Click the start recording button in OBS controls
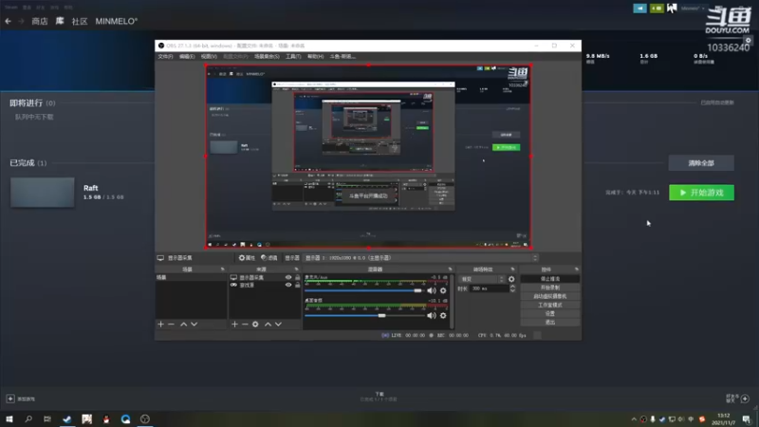Image resolution: width=759 pixels, height=427 pixels. 550,288
